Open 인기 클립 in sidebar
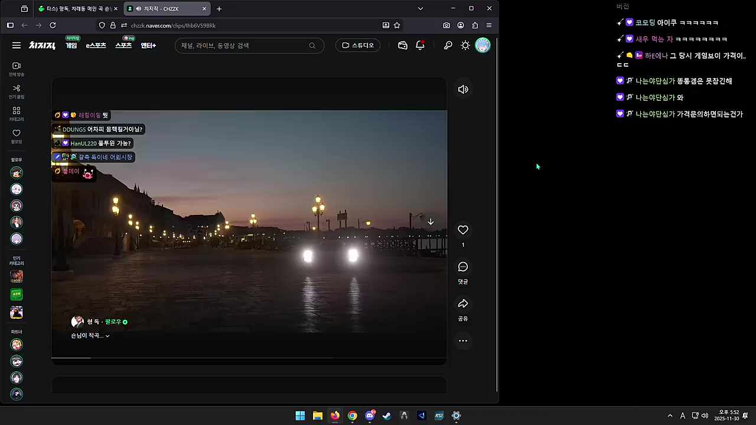 click(17, 91)
